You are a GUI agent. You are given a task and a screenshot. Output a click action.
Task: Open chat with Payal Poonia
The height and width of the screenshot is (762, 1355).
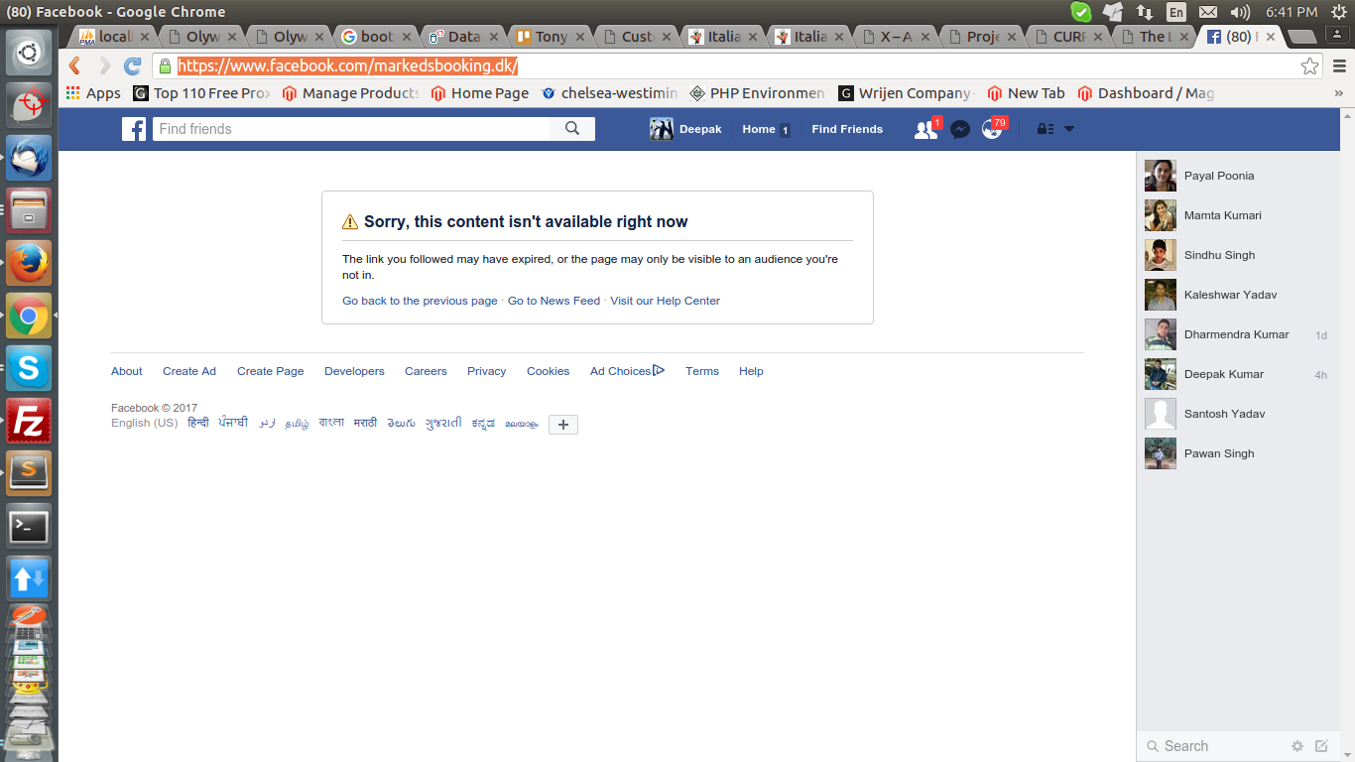coord(1218,176)
